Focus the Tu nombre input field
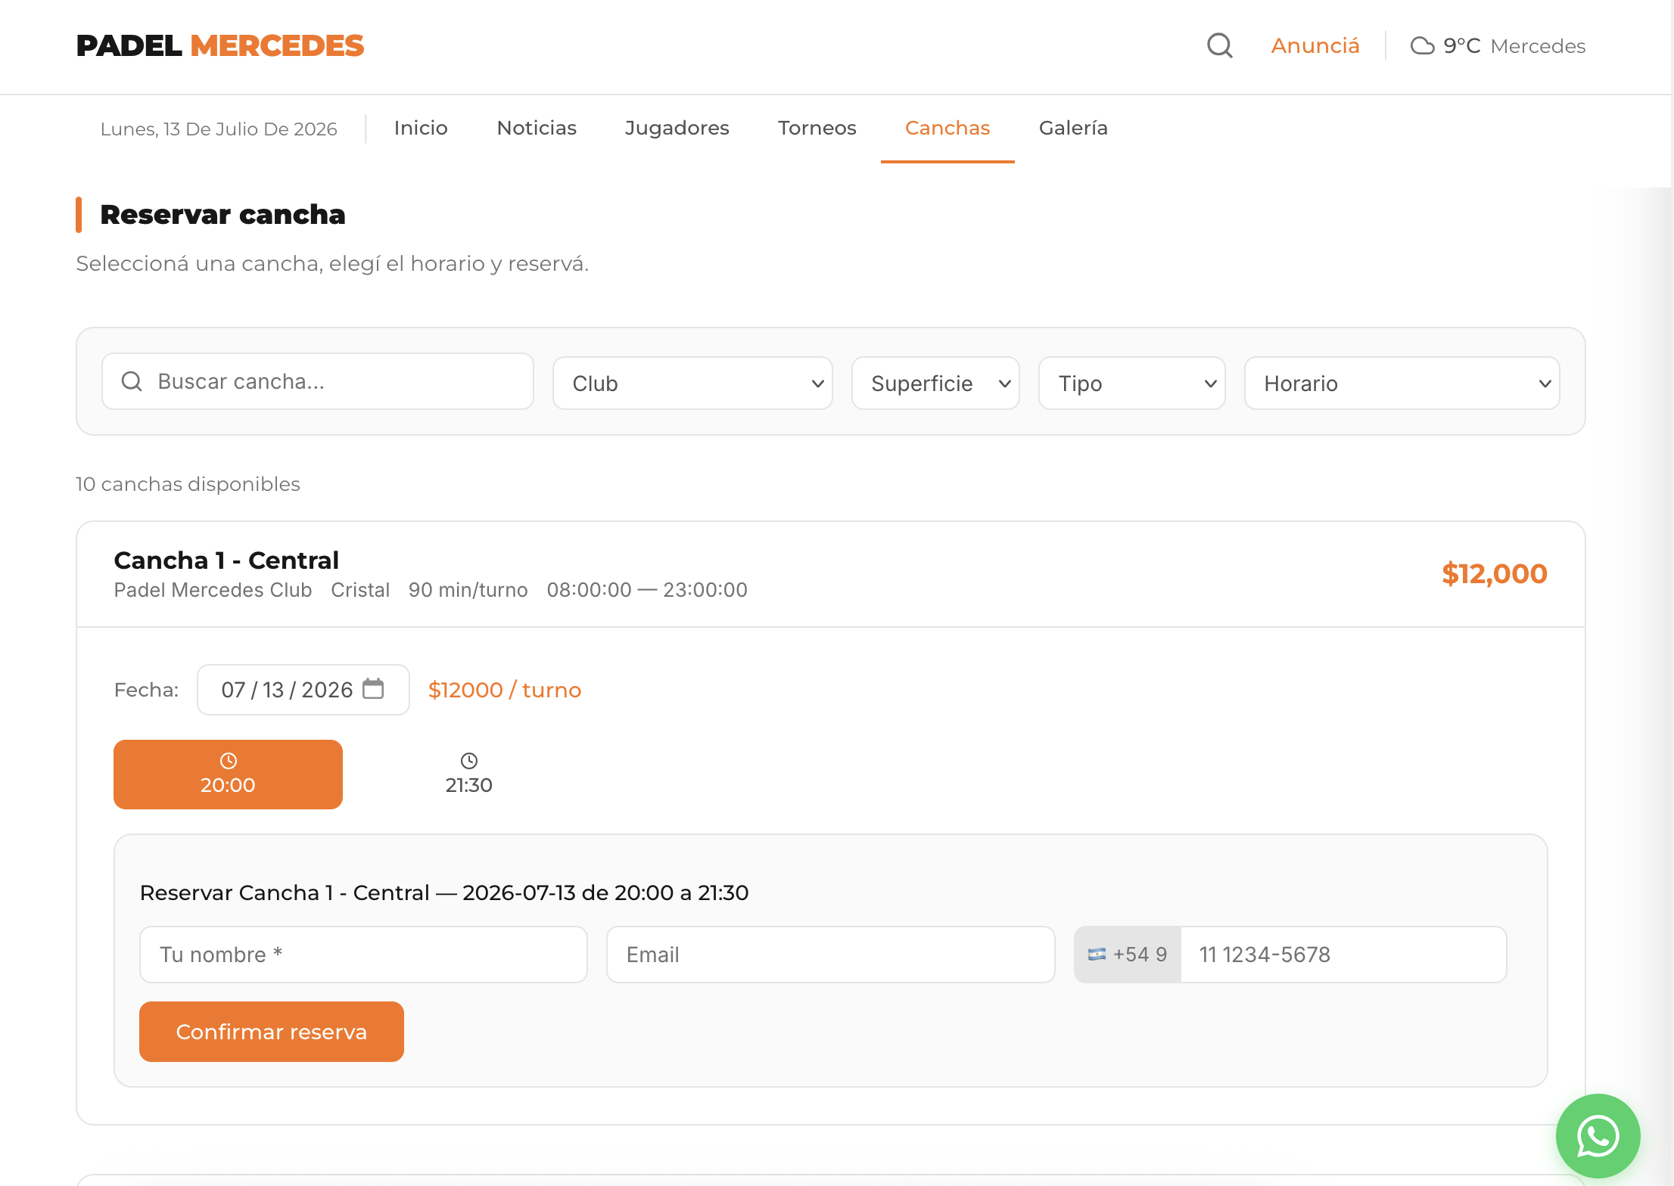The width and height of the screenshot is (1674, 1186). [x=363, y=955]
